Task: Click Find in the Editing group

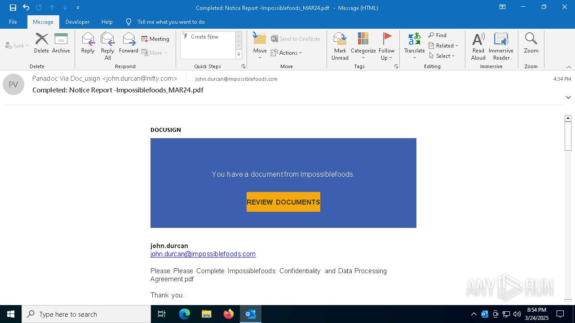Action: coord(438,35)
